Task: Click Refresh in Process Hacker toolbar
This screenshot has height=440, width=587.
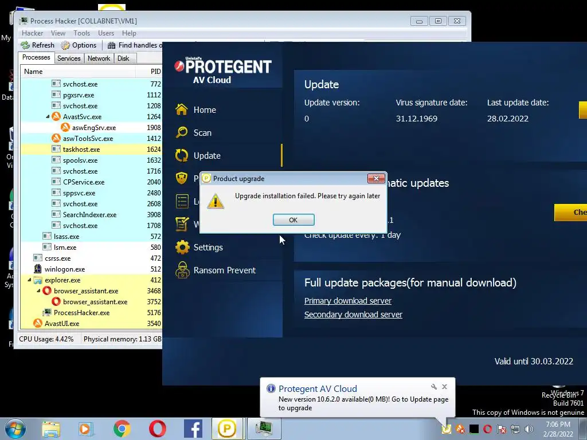Action: tap(37, 45)
